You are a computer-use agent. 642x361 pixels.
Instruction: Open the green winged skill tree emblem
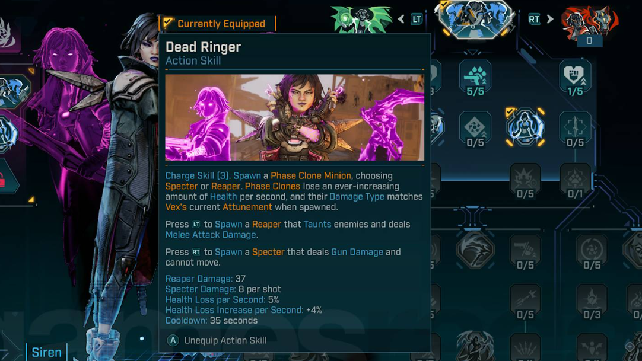pyautogui.click(x=361, y=19)
